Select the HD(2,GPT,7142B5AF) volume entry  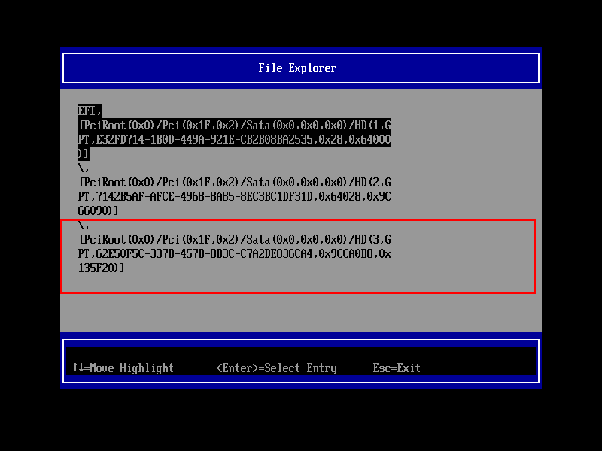click(235, 189)
